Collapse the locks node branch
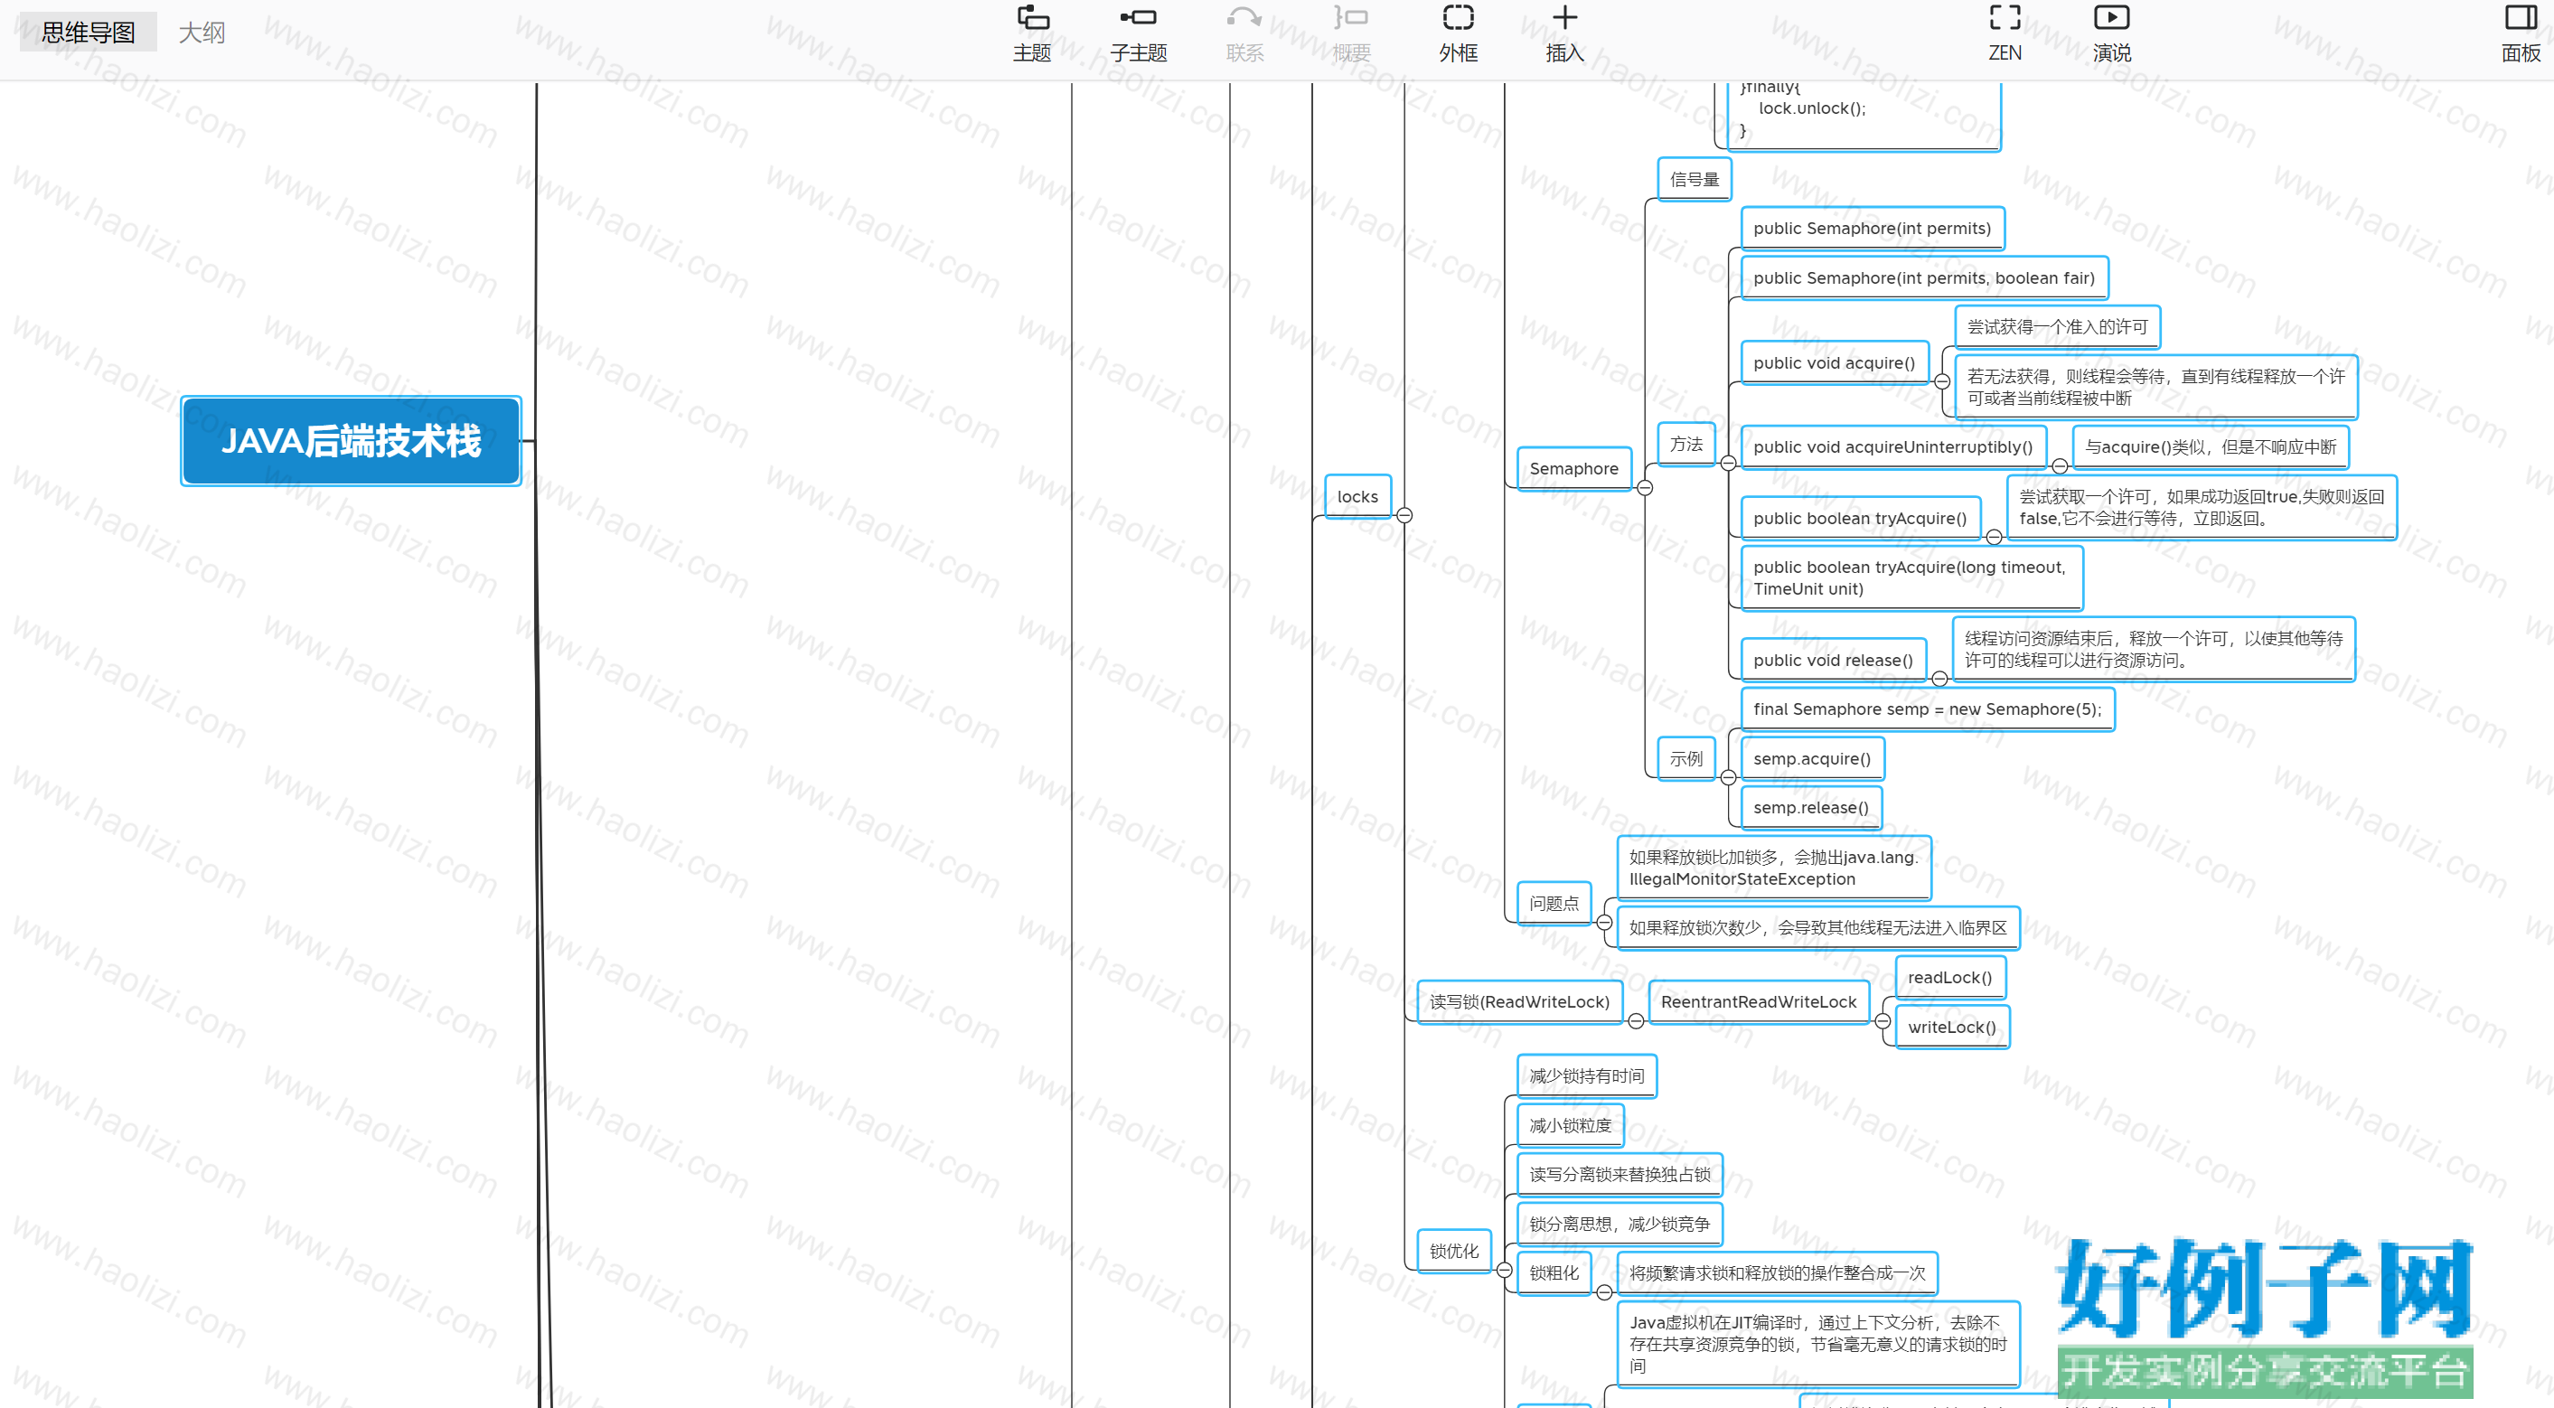This screenshot has height=1408, width=2554. point(1405,514)
